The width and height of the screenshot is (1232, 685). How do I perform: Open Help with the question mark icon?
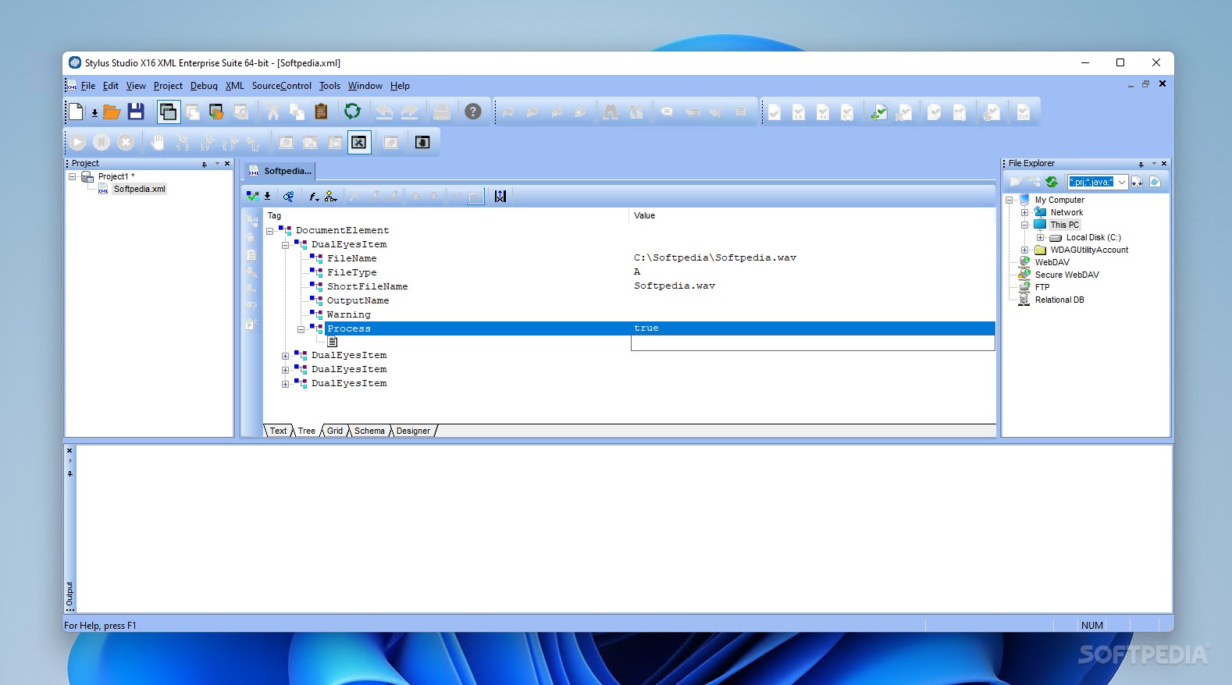click(x=473, y=112)
